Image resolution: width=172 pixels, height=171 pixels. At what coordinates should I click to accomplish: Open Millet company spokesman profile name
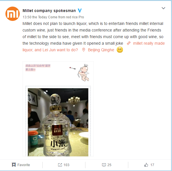tap(49, 11)
